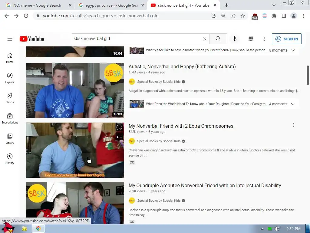Open the taskbar file explorer icon
Screen dimensions: 310x233
(x=24, y=229)
